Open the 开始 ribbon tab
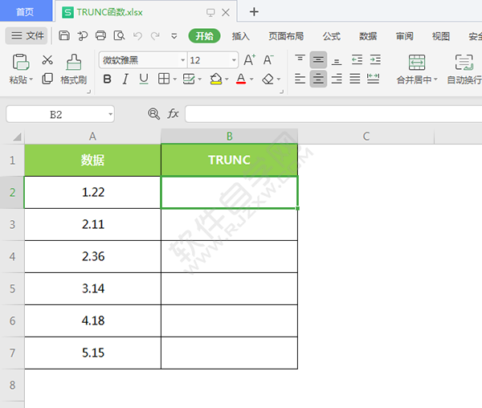 pyautogui.click(x=204, y=36)
